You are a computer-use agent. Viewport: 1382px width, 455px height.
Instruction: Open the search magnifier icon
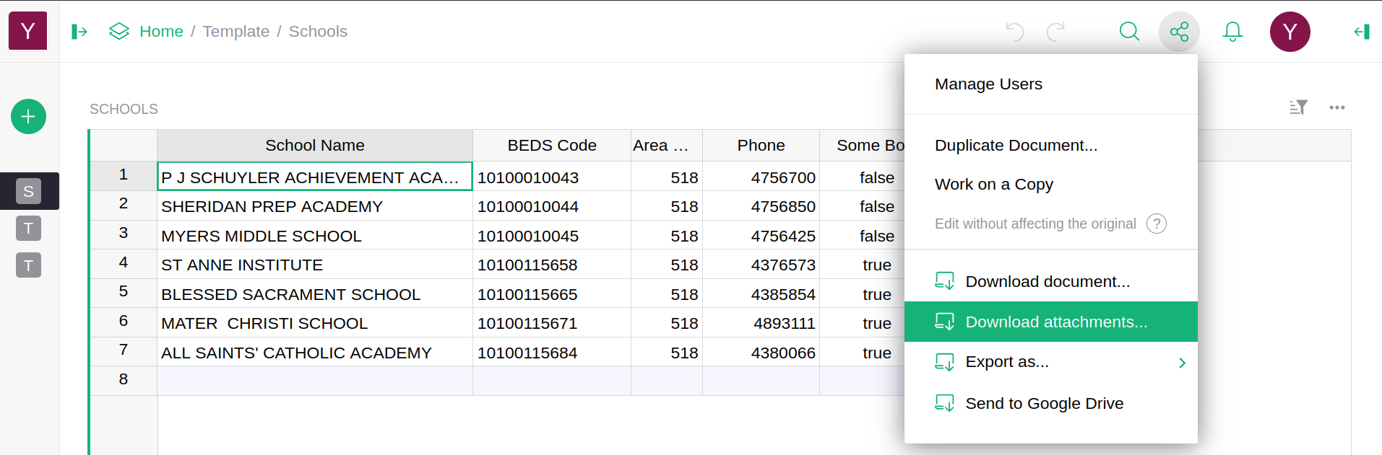click(1129, 32)
